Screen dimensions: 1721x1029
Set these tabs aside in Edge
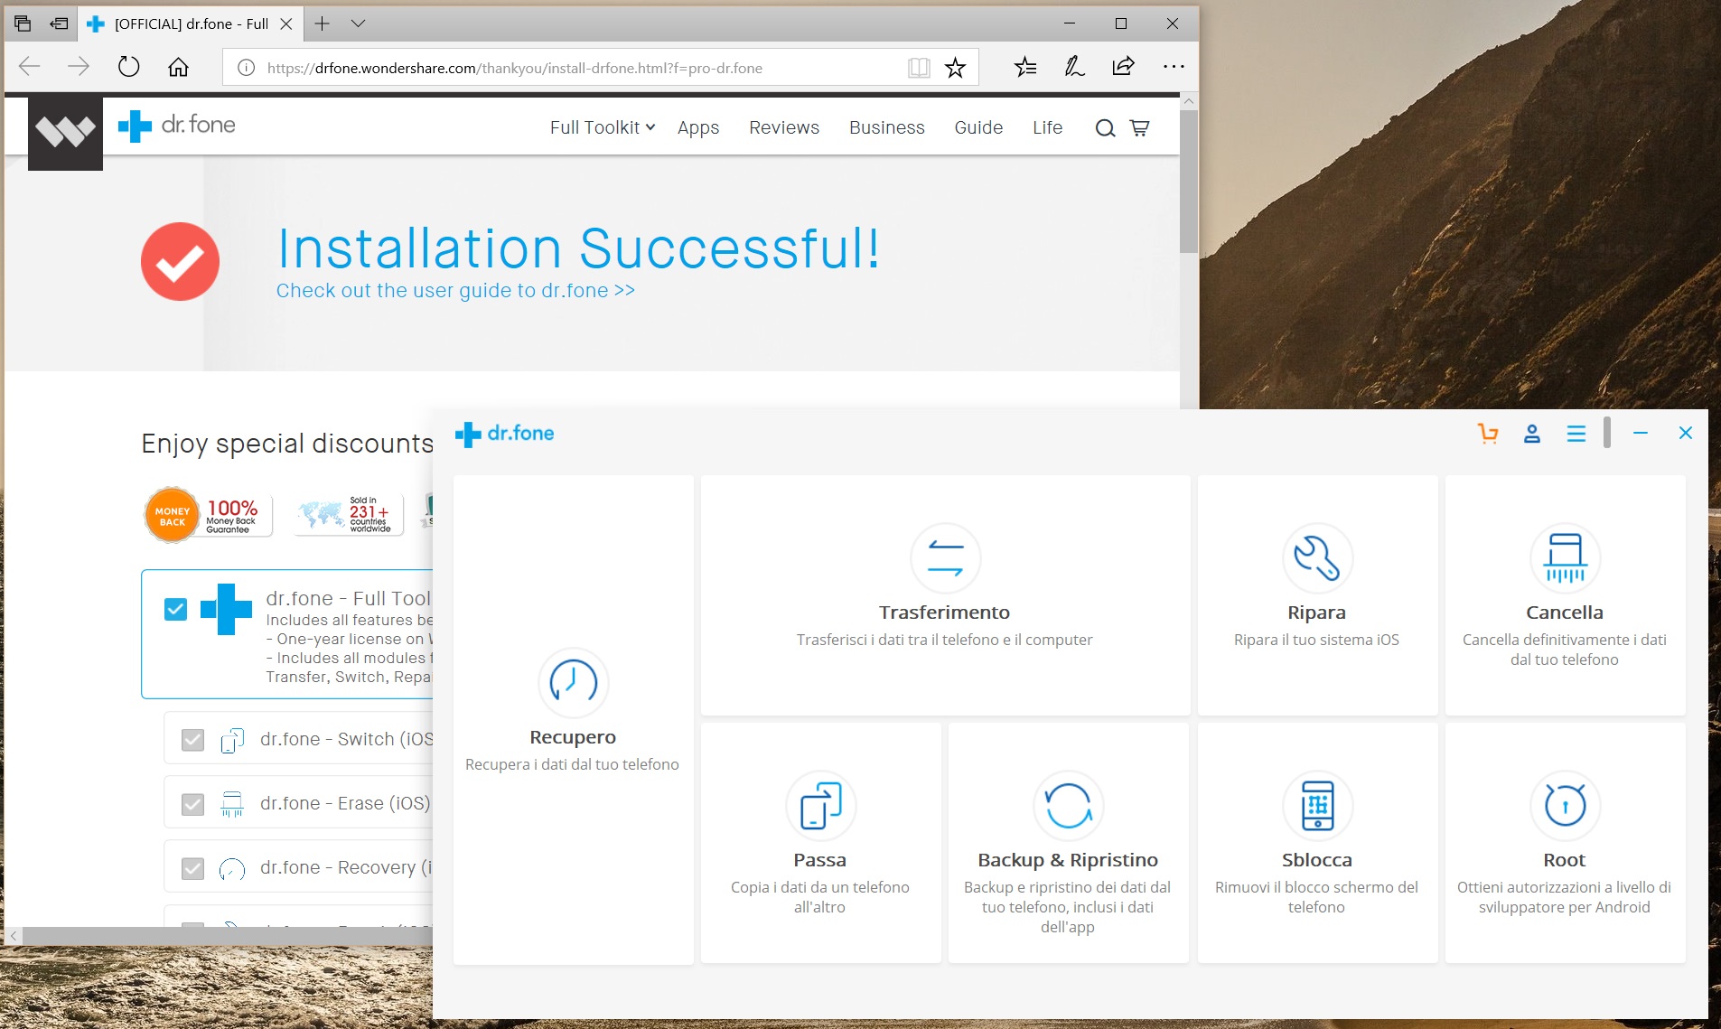tap(59, 23)
